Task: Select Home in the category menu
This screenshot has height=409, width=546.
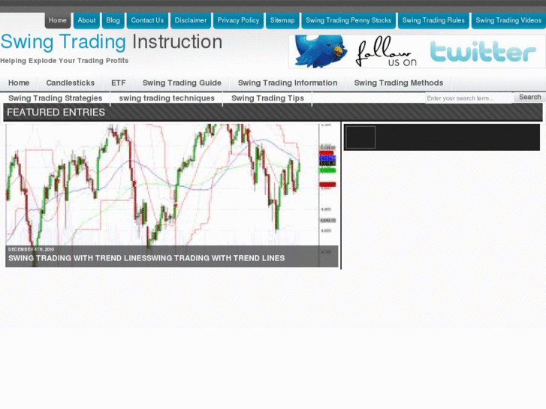Action: click(x=19, y=83)
